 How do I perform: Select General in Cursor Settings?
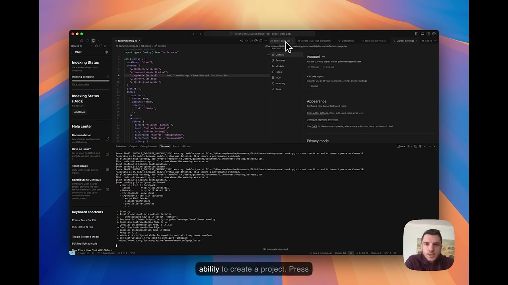coord(287,55)
